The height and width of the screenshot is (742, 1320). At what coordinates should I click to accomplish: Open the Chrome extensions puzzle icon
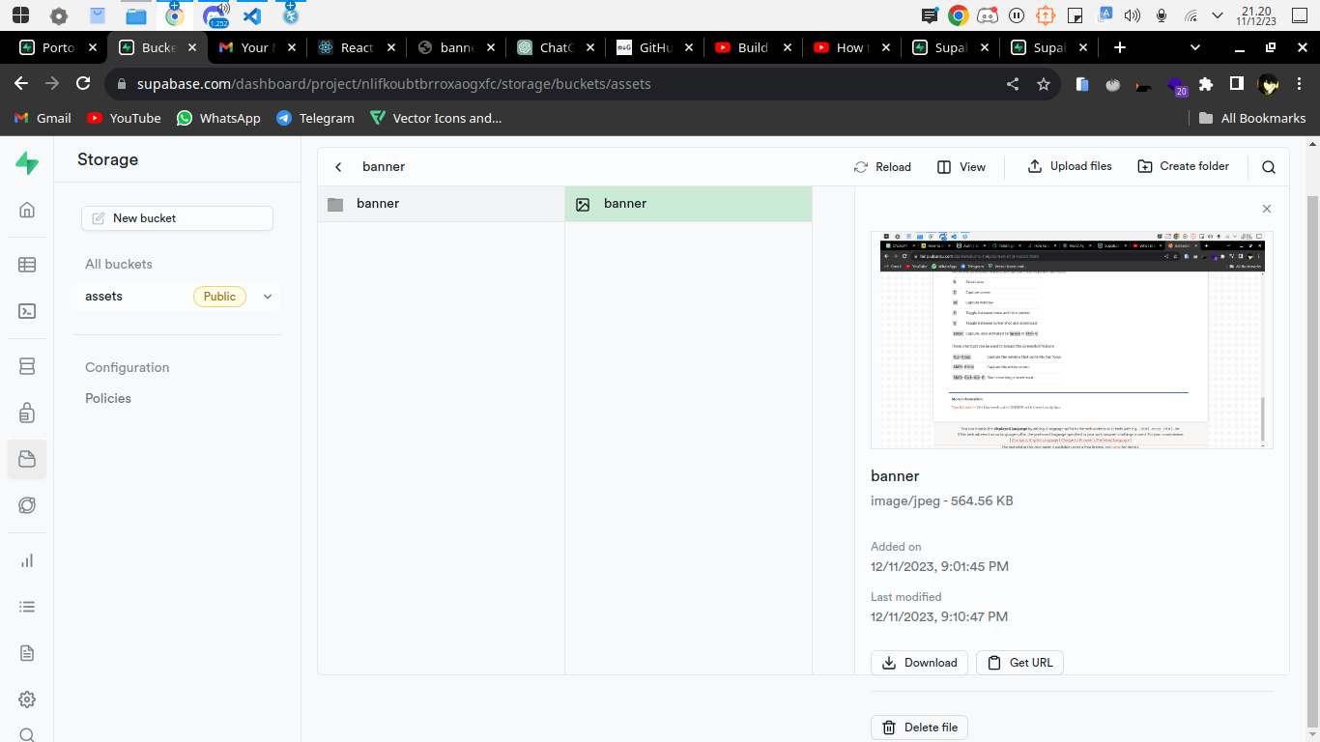click(1206, 84)
